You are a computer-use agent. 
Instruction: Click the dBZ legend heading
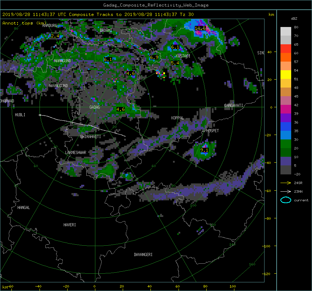294,18
